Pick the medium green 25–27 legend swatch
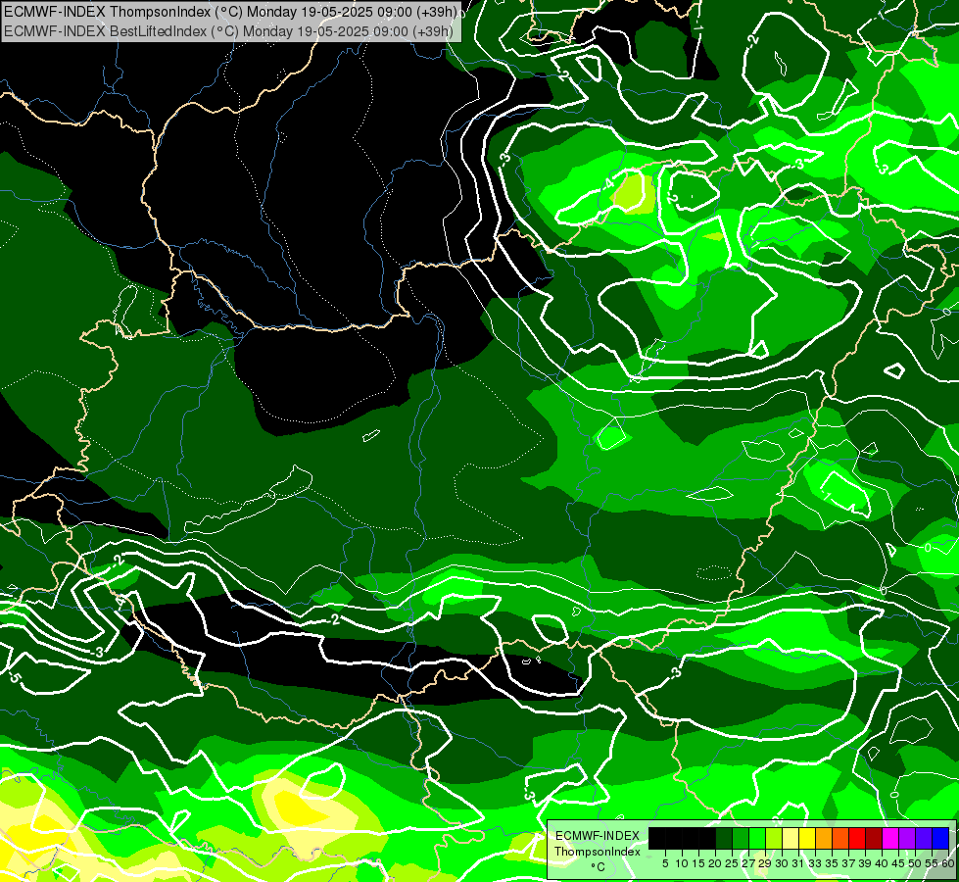Image resolution: width=959 pixels, height=882 pixels. click(740, 838)
